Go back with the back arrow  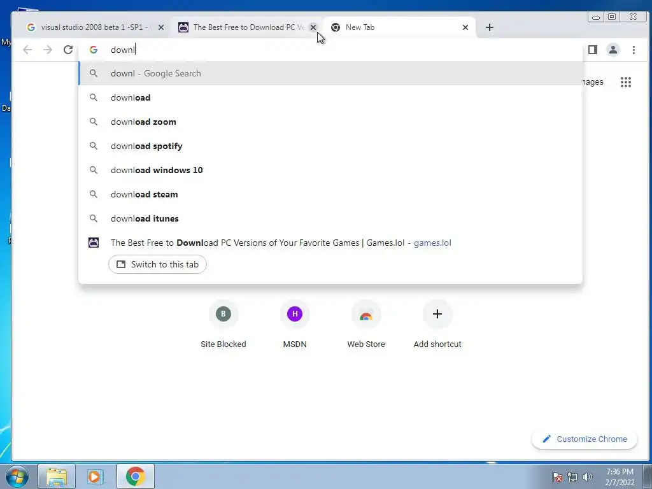(x=27, y=50)
